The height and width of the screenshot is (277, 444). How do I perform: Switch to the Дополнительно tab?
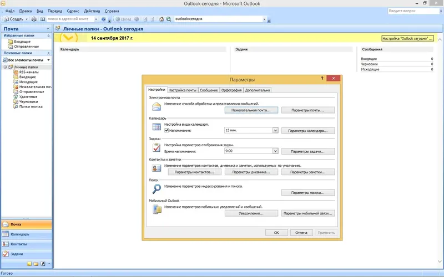point(258,90)
